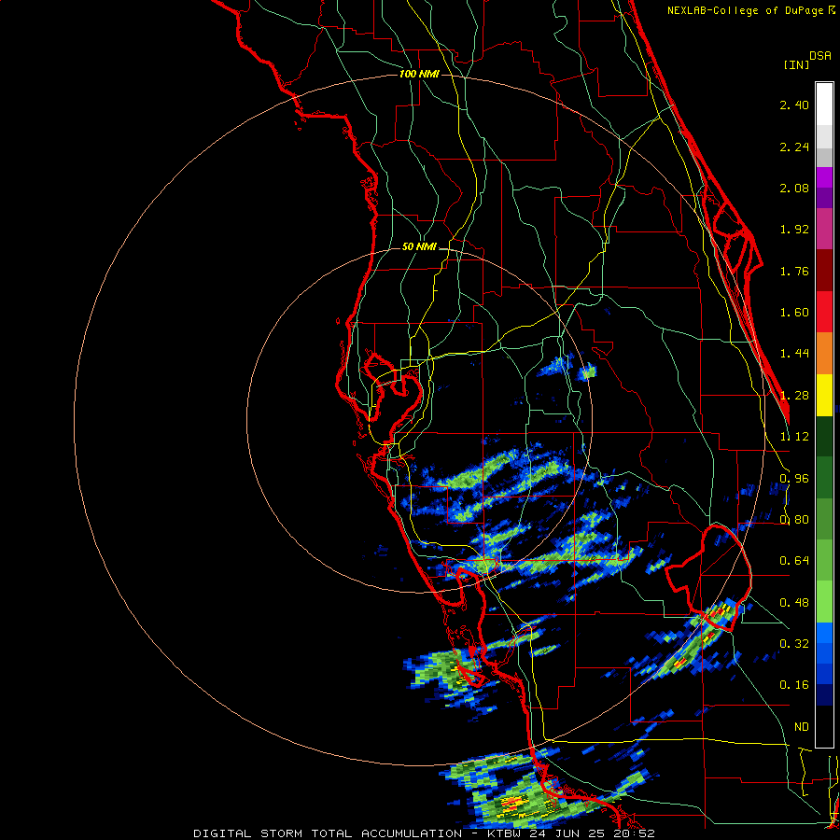Click the 0.64 legend value
Image resolution: width=840 pixels, height=840 pixels.
[794, 561]
